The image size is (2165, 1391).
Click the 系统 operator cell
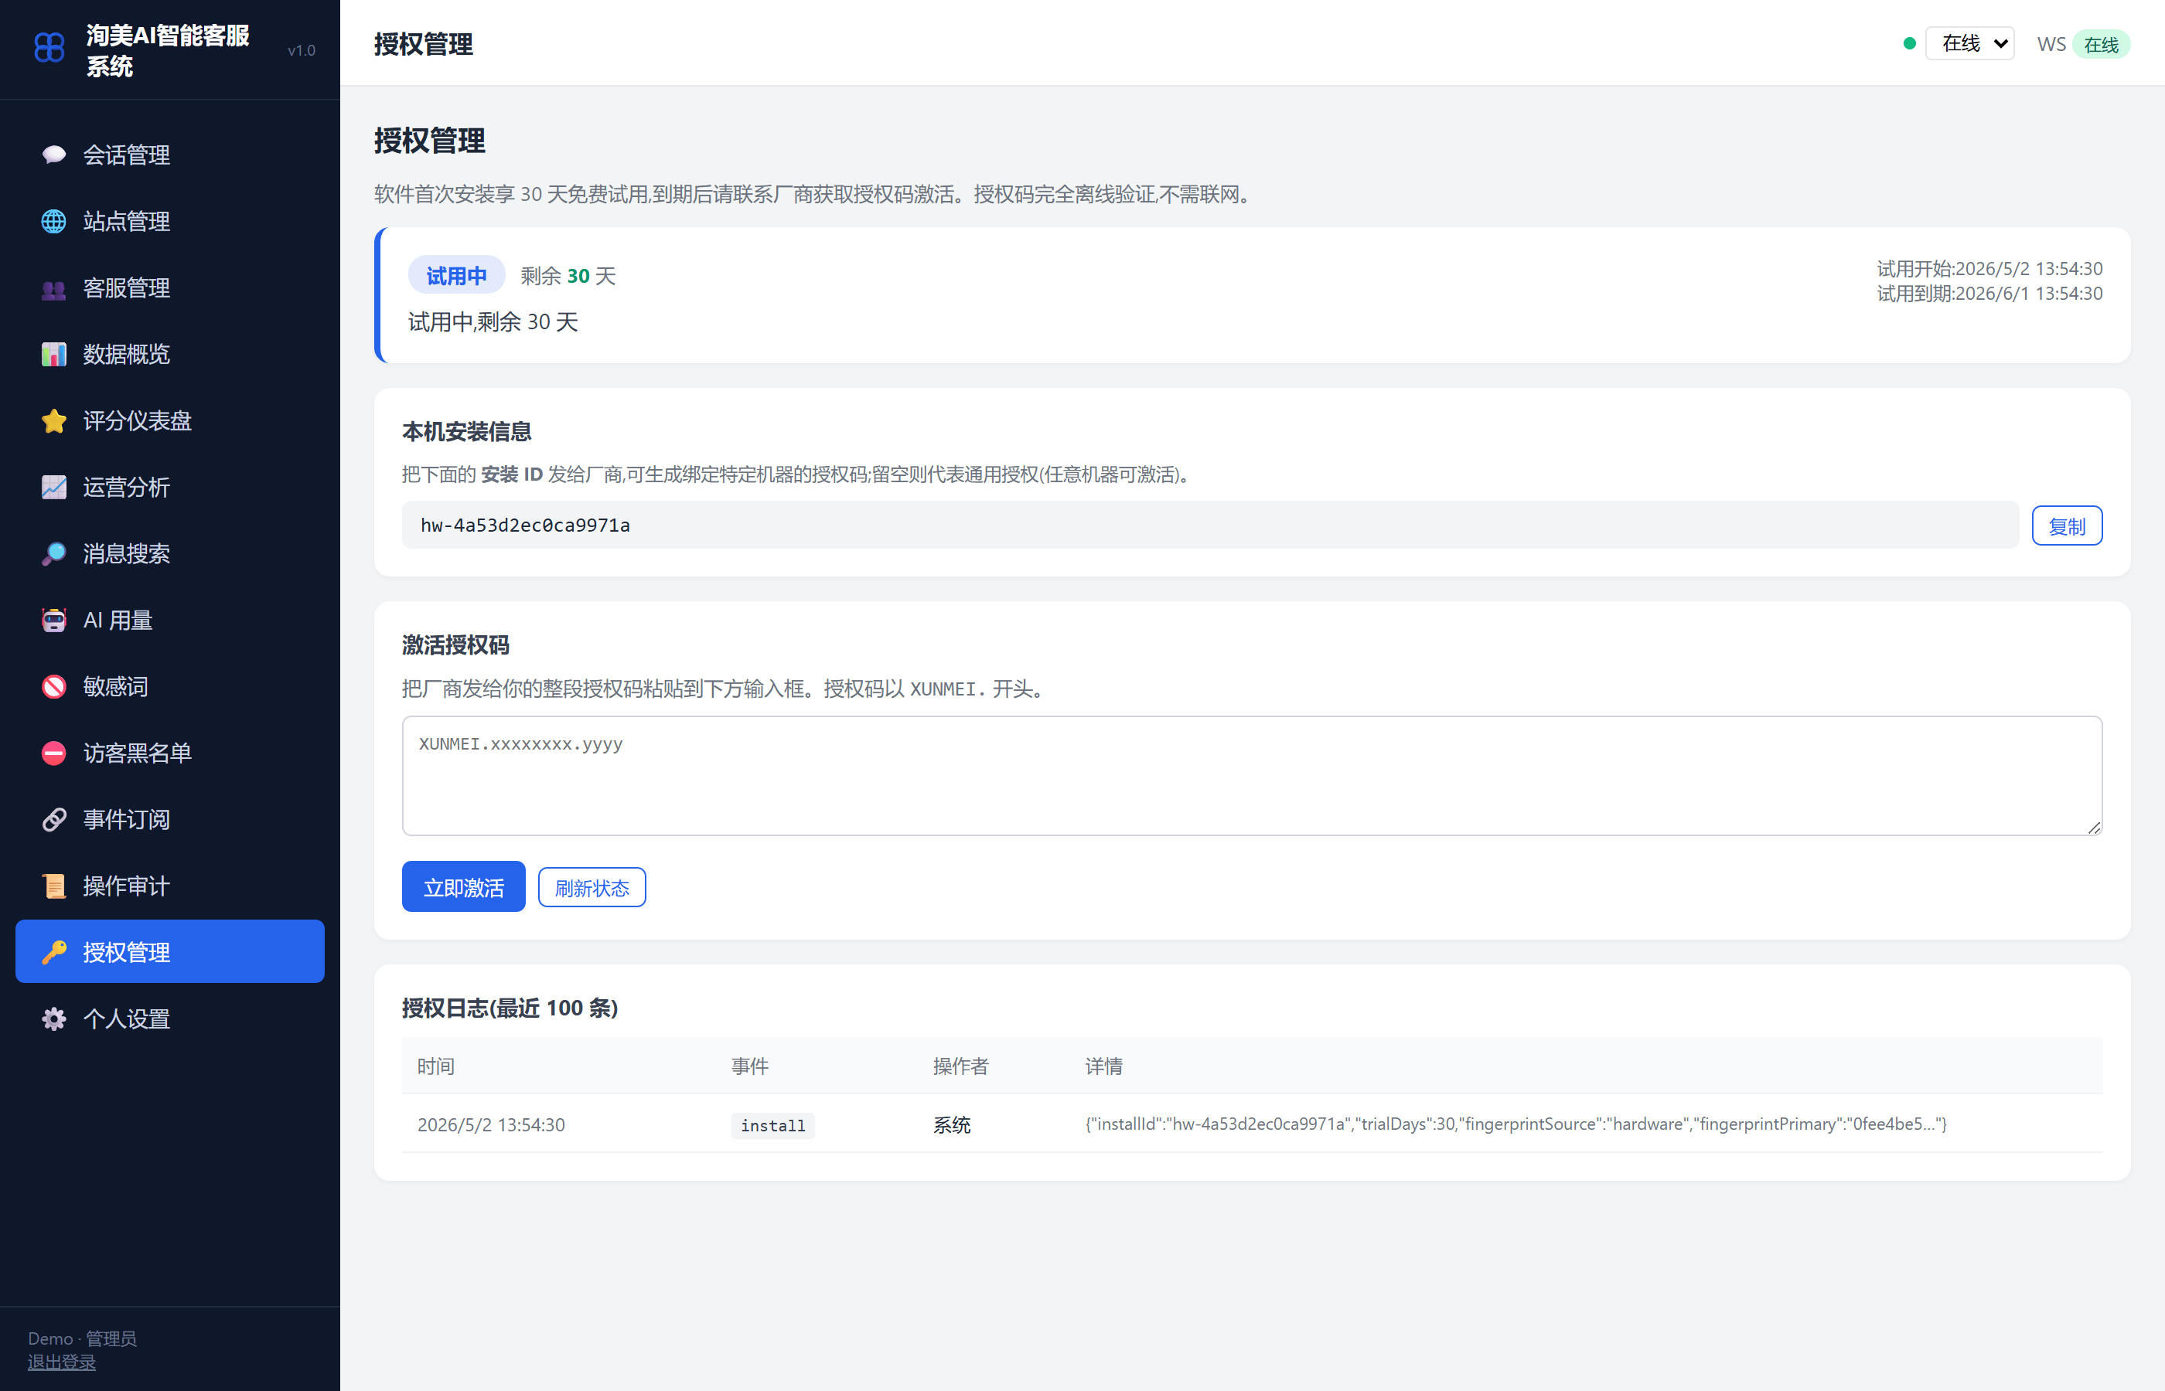(x=952, y=1125)
